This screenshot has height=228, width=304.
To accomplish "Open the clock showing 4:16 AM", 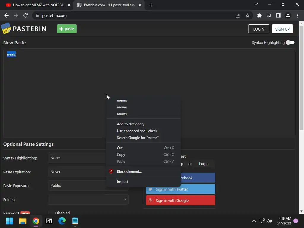I will tap(284, 221).
